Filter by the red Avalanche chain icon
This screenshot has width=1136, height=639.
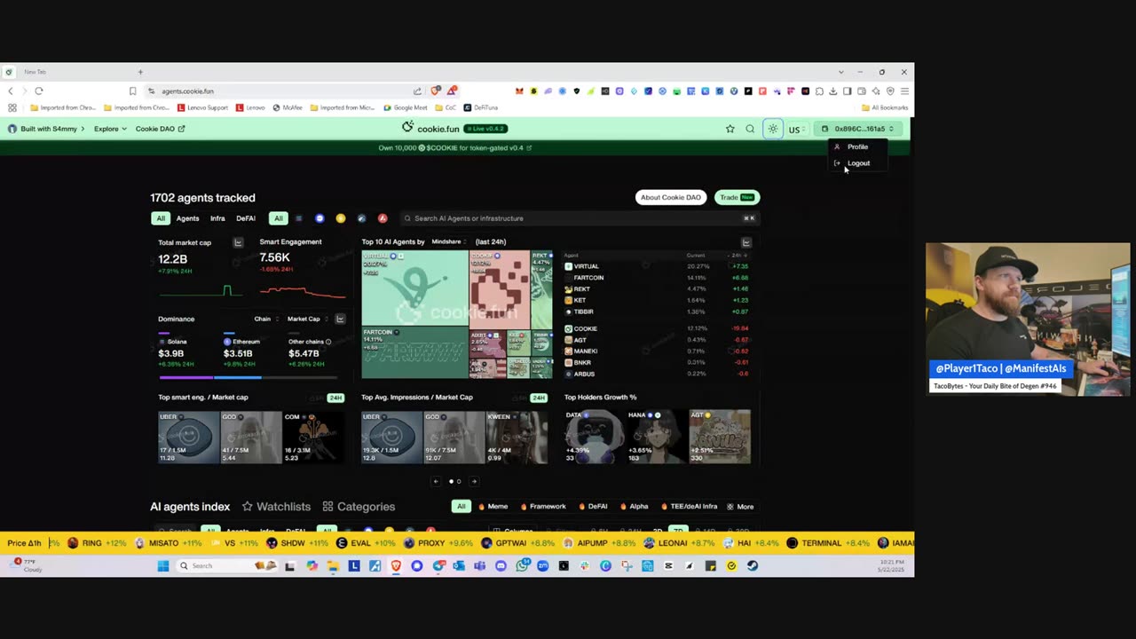(x=383, y=218)
